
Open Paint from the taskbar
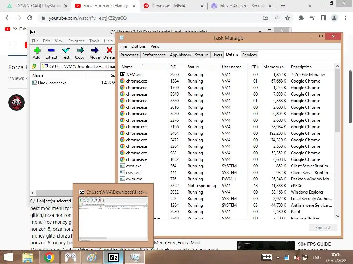(92, 257)
